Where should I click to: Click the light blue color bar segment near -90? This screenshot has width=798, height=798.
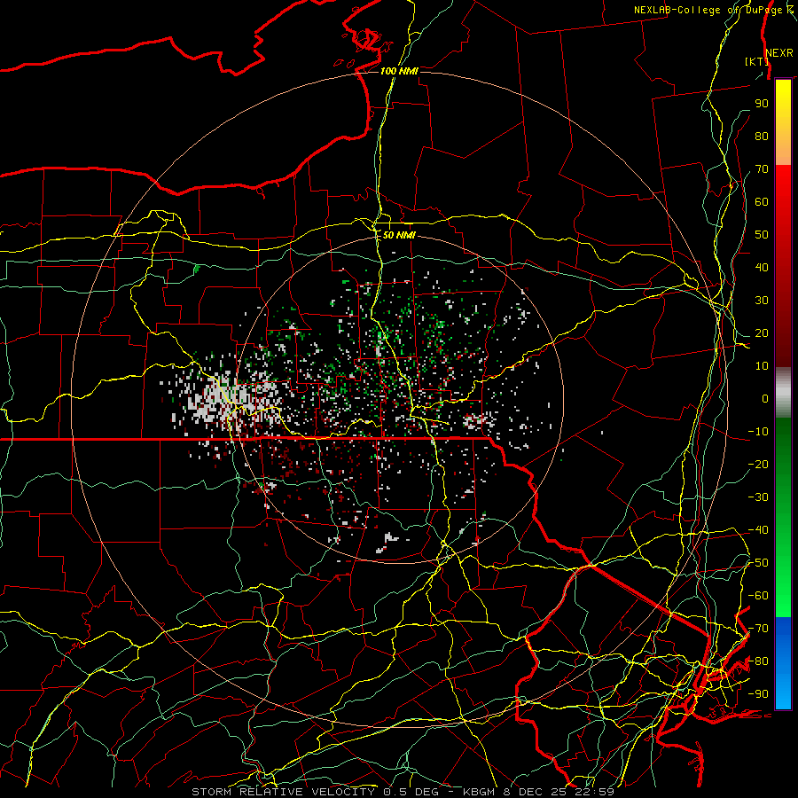pyautogui.click(x=783, y=692)
